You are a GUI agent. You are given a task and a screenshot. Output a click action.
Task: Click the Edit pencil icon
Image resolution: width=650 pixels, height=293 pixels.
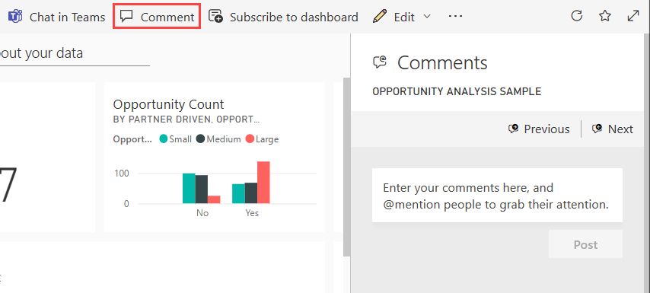click(x=379, y=17)
